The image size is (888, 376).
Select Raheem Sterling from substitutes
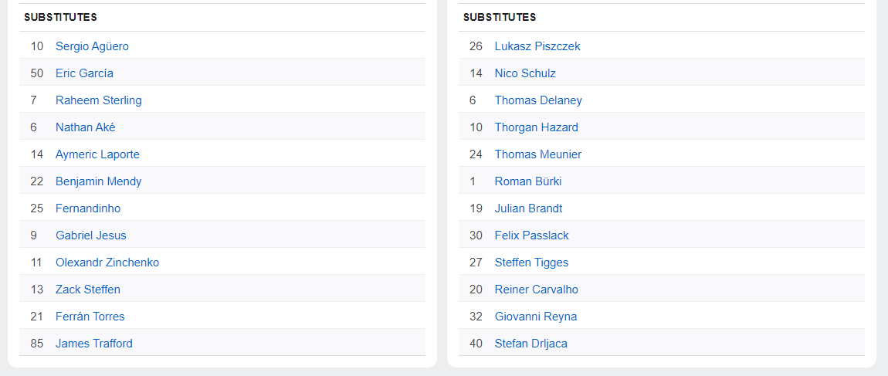[98, 100]
